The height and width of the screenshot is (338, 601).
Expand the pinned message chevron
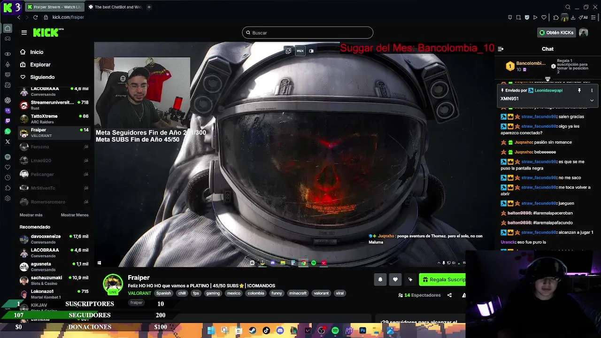coord(592,100)
